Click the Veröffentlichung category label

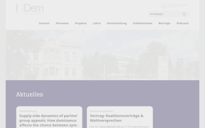pyautogui.click(x=28, y=111)
